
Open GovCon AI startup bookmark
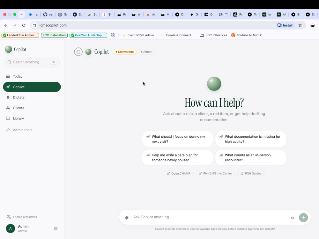[88, 35]
